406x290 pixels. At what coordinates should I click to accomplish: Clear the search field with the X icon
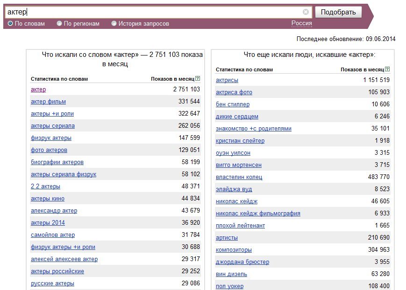coord(306,12)
